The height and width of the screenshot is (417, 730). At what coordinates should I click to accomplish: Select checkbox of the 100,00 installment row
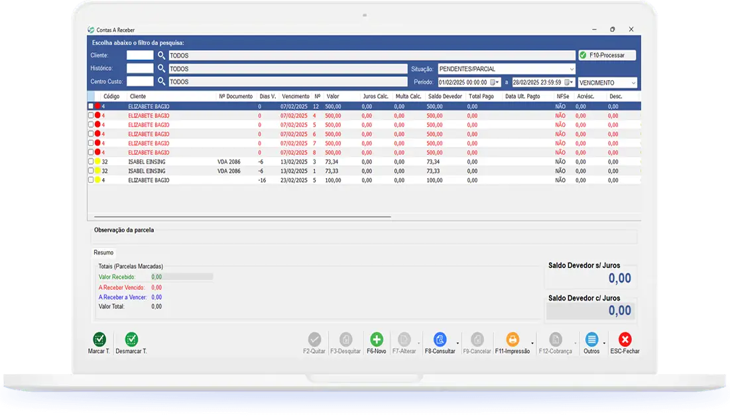pyautogui.click(x=91, y=180)
